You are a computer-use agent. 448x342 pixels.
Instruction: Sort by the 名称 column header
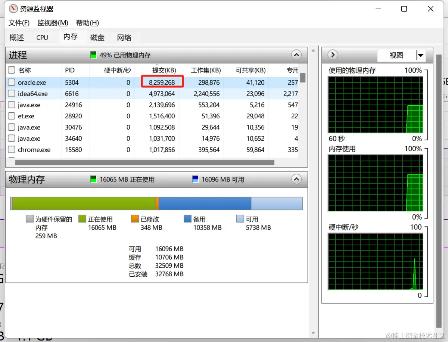pos(25,70)
